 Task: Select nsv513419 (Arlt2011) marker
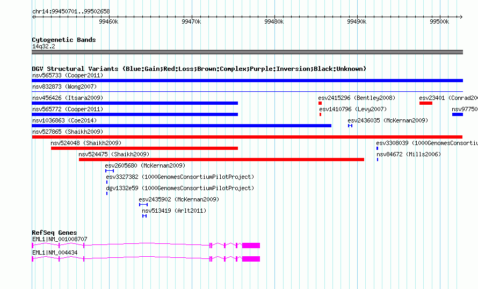144,216
